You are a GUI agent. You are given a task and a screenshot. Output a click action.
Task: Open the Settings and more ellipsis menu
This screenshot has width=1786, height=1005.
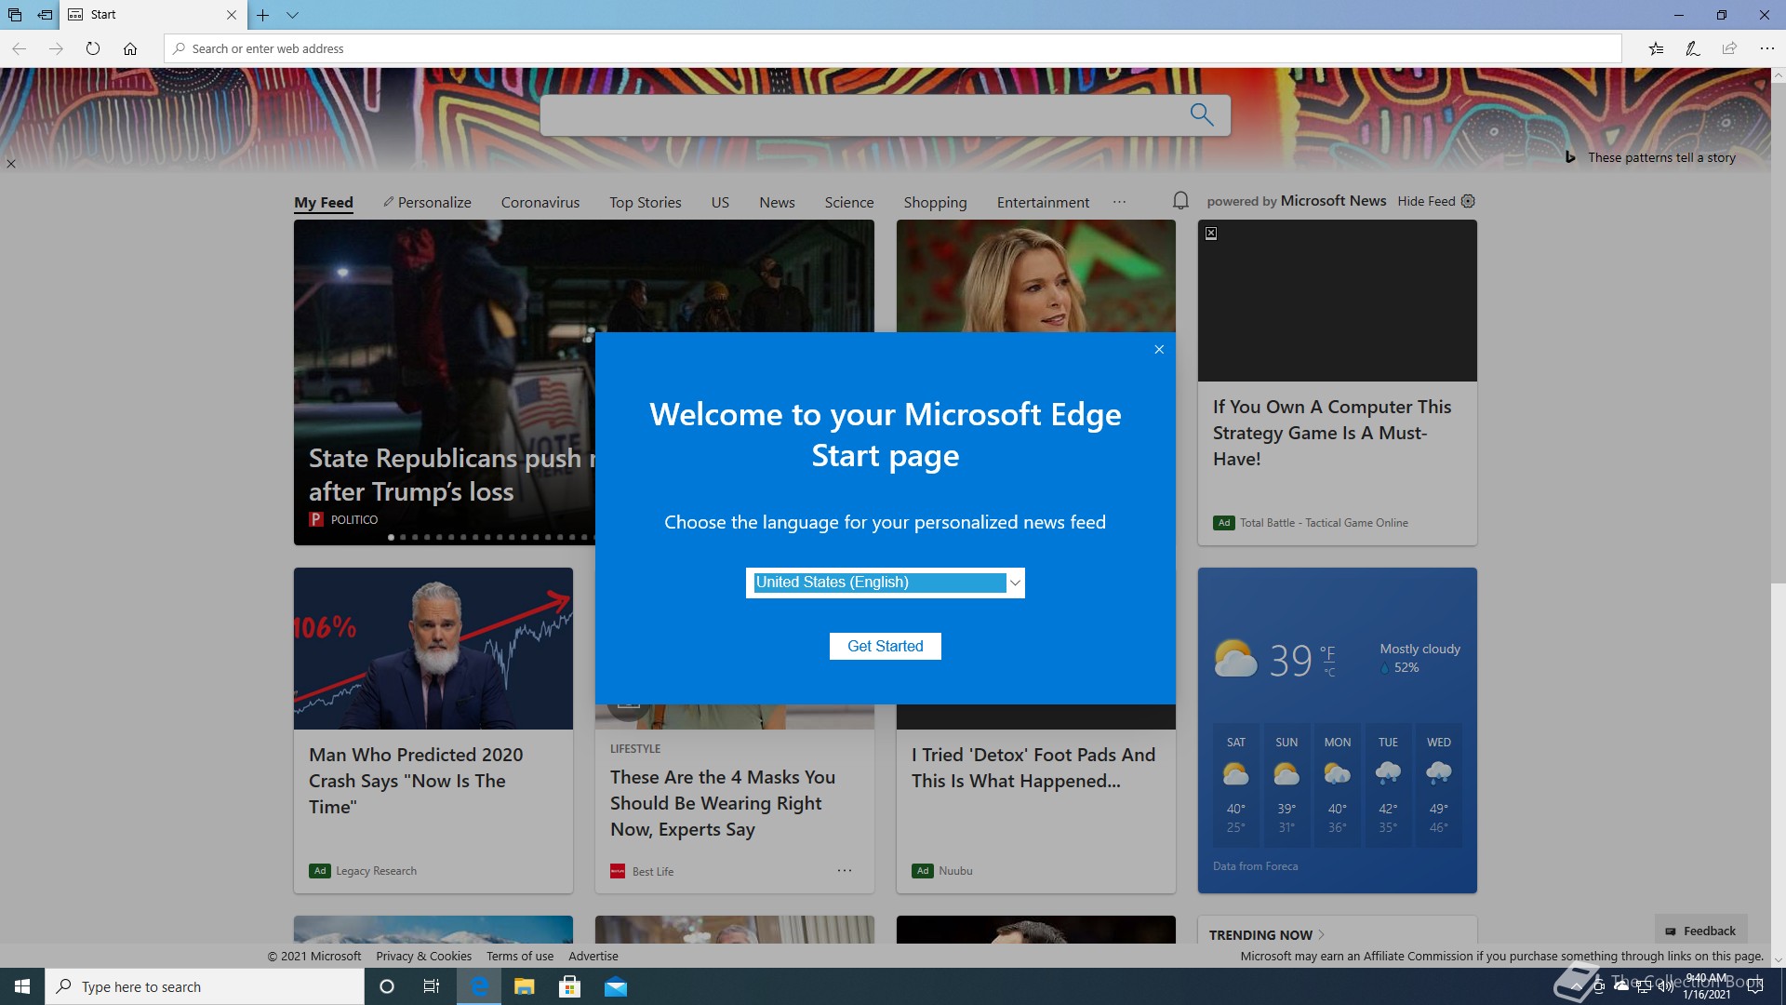point(1766,48)
